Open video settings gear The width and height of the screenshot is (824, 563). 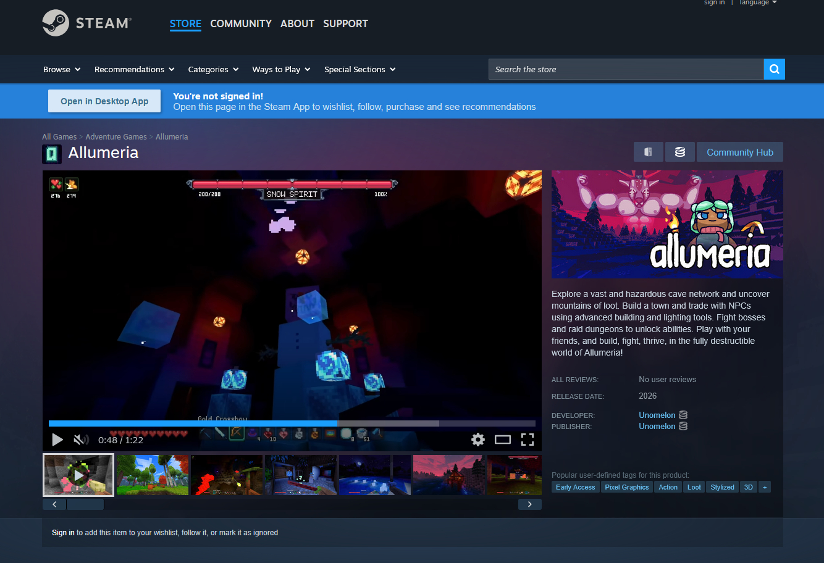tap(477, 440)
